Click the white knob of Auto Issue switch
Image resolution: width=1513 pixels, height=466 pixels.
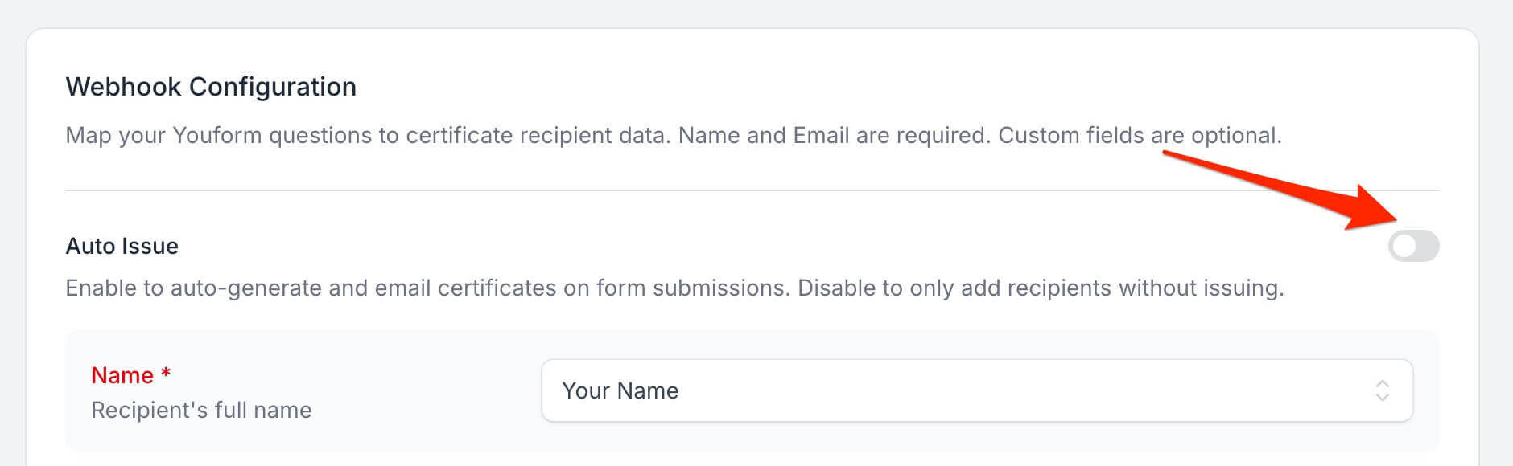coord(1404,246)
